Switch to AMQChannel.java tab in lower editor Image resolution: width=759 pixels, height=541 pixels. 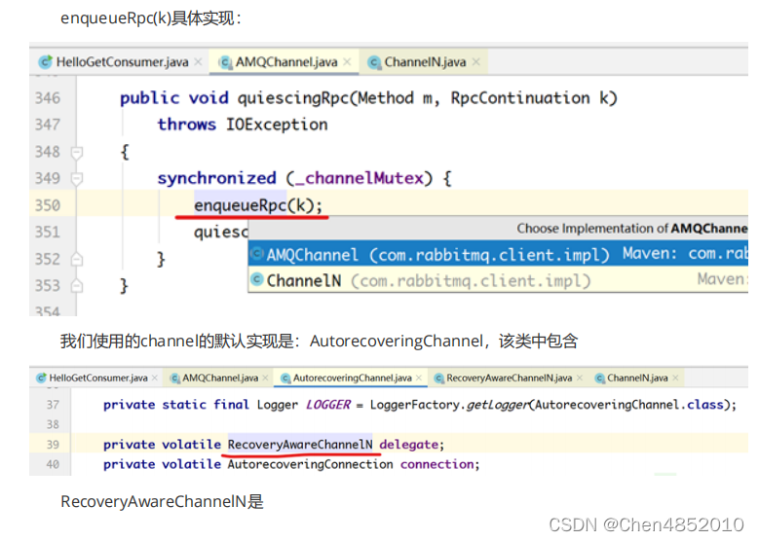coord(220,379)
